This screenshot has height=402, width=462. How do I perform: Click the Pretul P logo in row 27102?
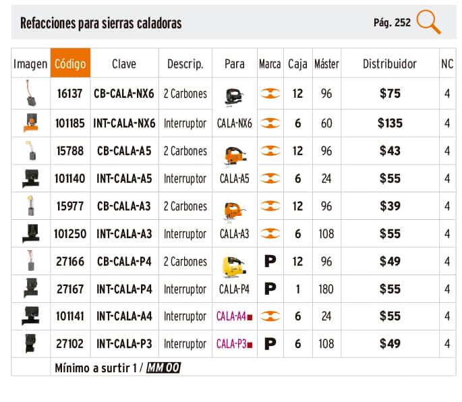pos(270,343)
